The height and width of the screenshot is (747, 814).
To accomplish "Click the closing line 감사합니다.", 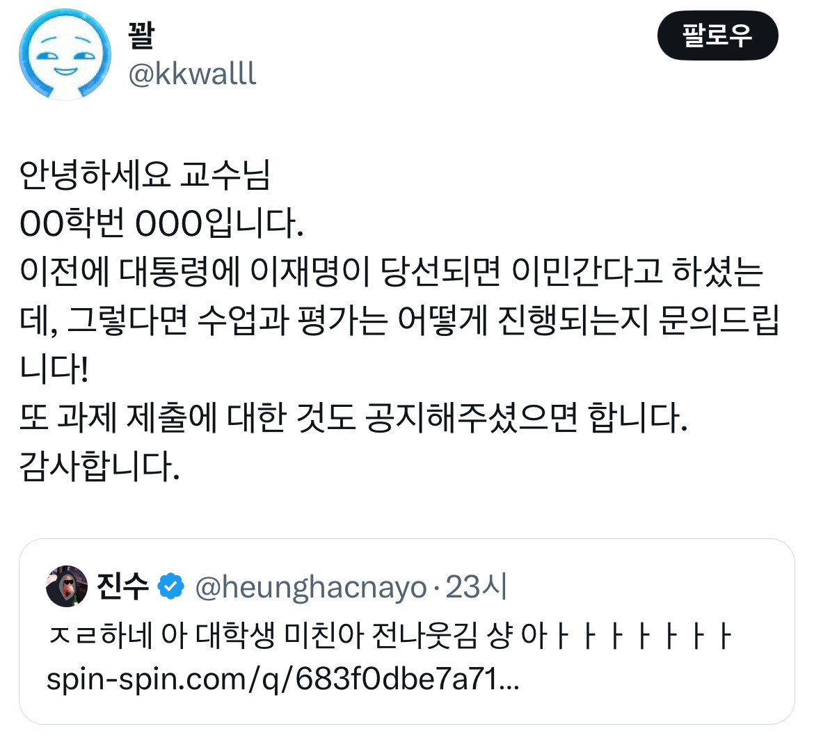I will pos(99,465).
